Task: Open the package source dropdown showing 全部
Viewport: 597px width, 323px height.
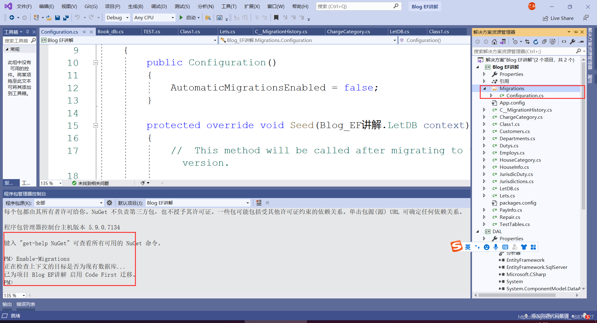Action: tap(69, 203)
